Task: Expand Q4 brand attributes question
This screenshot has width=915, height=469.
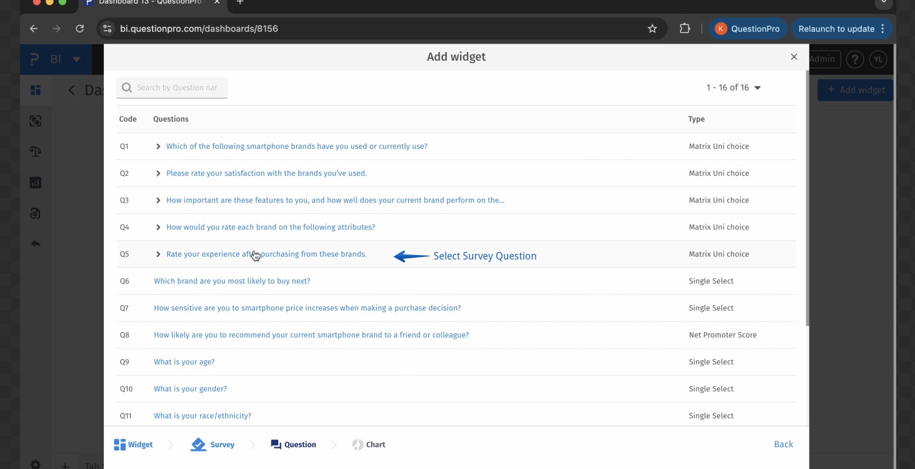Action: point(158,227)
